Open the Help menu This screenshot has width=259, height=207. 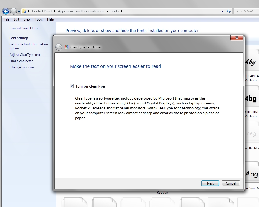tap(50, 19)
